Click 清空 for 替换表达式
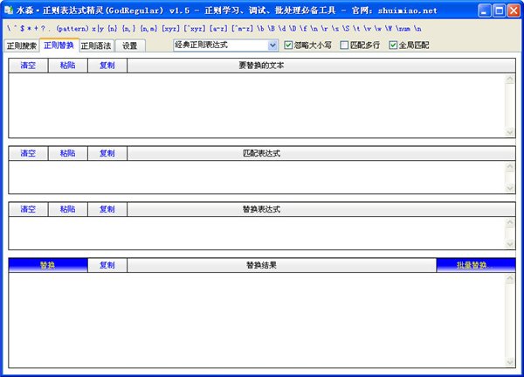The height and width of the screenshot is (377, 524). pos(28,209)
